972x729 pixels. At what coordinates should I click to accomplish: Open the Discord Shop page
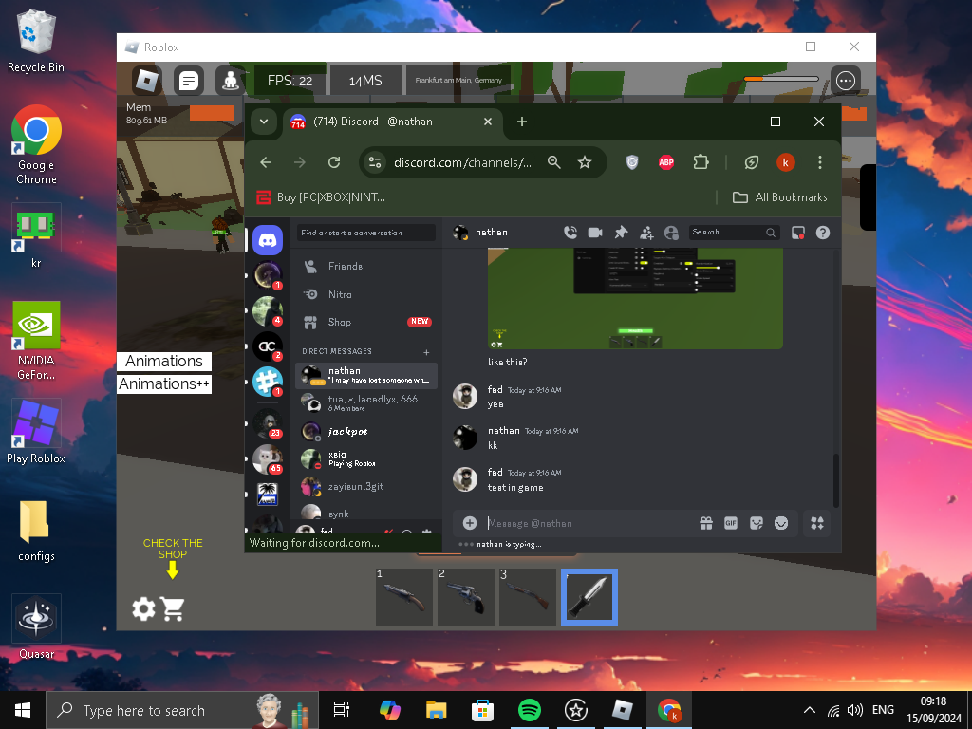point(365,323)
